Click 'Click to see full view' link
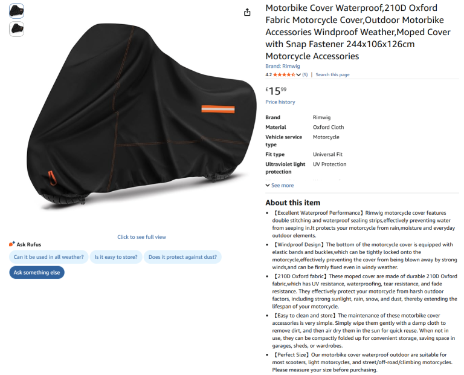Screen dimensions: 464x375 [x=141, y=237]
